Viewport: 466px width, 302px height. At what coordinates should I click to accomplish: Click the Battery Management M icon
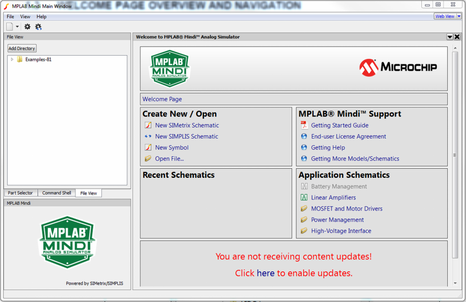304,186
